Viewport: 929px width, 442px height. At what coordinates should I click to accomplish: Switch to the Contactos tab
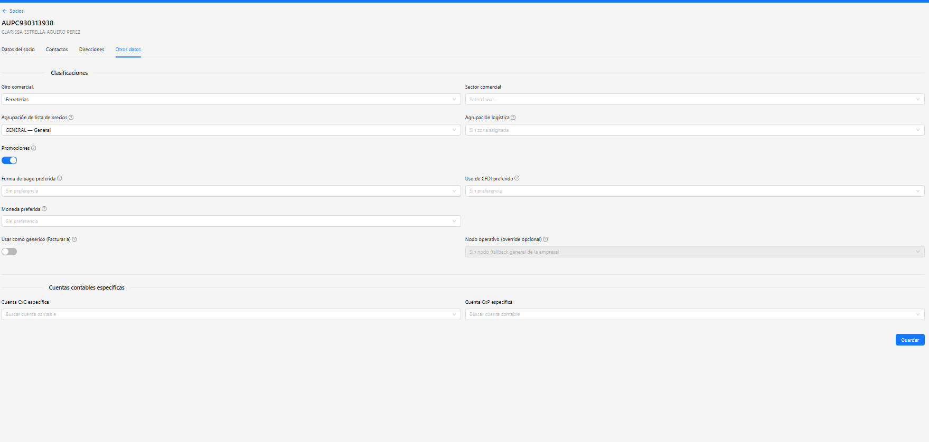[57, 50]
